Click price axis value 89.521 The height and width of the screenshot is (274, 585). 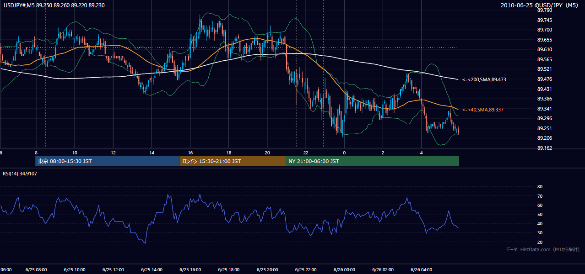[x=544, y=69]
